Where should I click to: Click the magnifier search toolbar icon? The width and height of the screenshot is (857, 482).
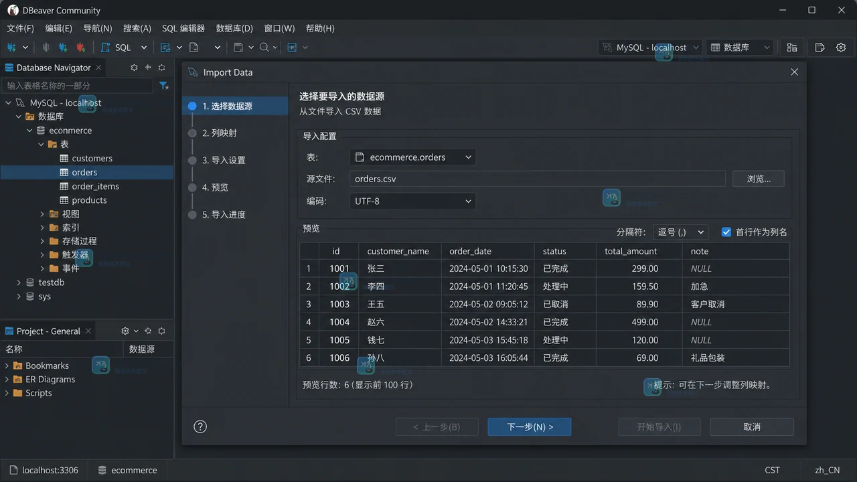(264, 48)
